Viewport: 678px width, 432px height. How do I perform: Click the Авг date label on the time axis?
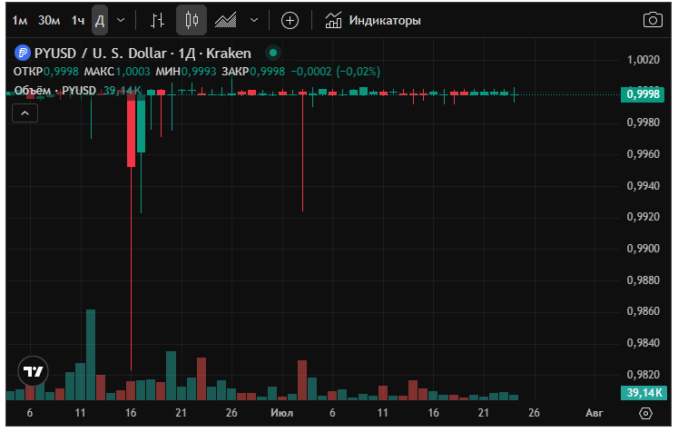[594, 413]
